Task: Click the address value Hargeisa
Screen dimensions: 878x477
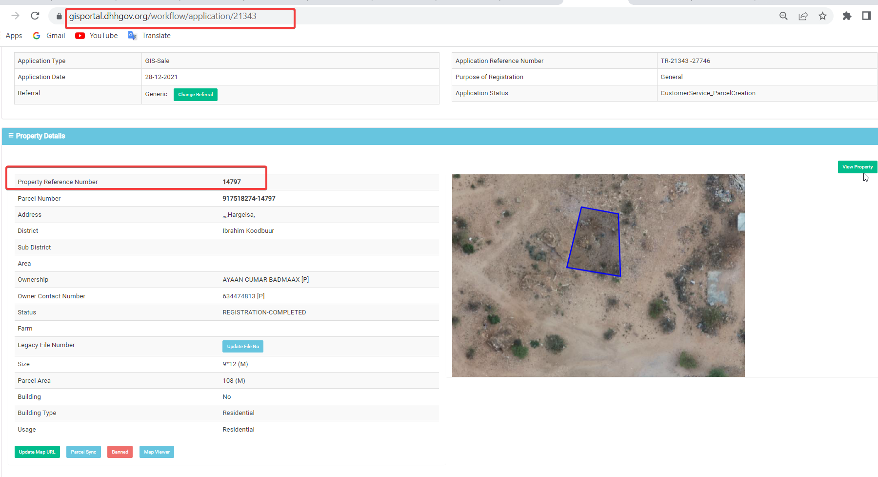Action: click(239, 215)
